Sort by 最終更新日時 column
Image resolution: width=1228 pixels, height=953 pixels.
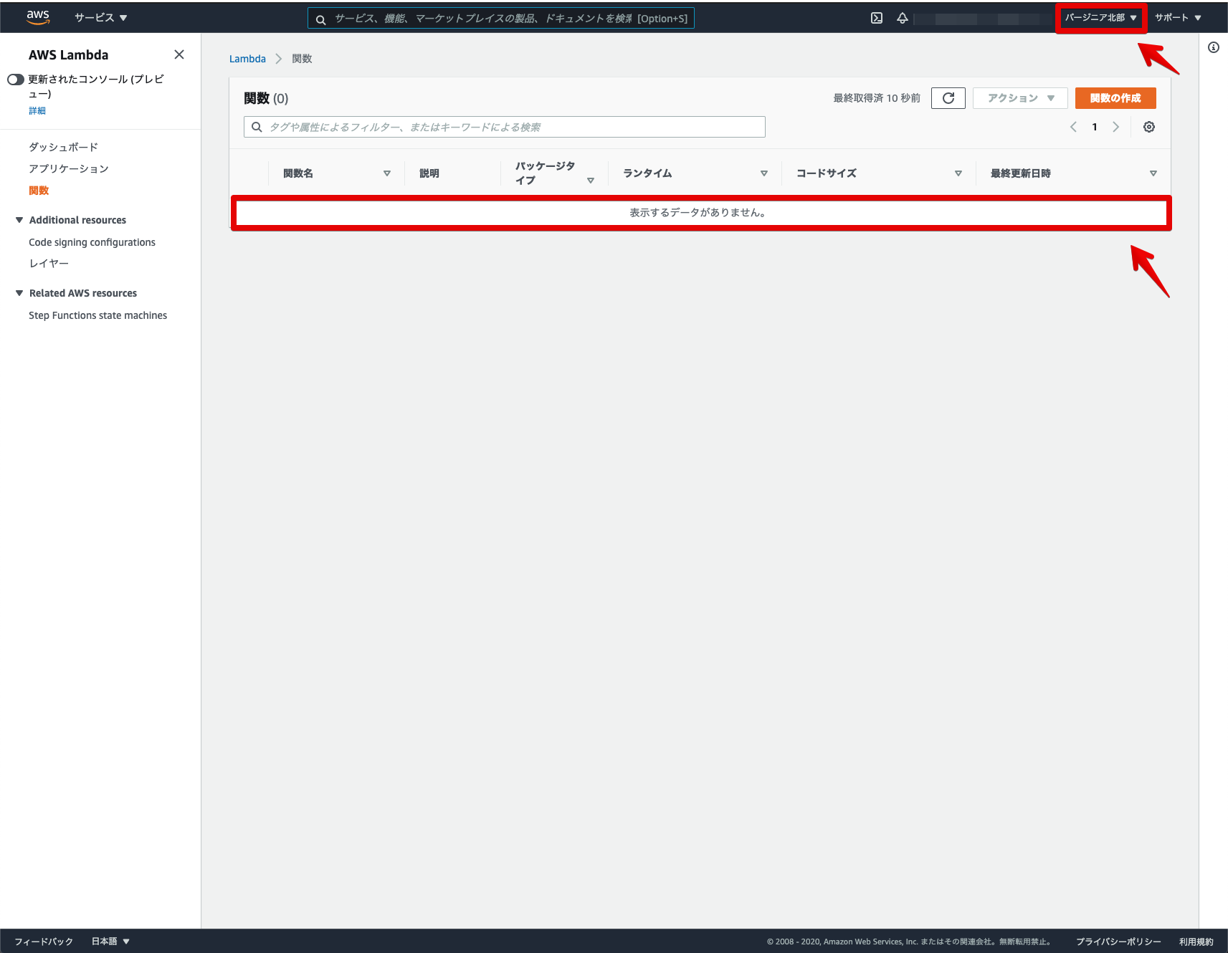pos(1153,173)
